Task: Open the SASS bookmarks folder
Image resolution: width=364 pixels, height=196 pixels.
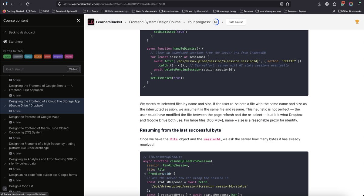Action: [44, 11]
